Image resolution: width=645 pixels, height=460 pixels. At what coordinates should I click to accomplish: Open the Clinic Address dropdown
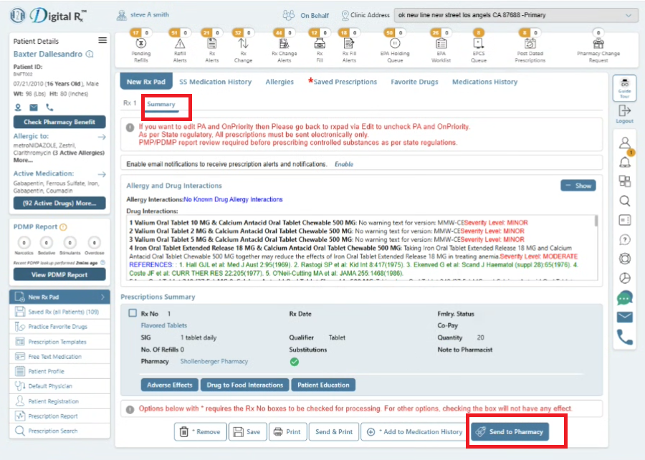[516, 15]
